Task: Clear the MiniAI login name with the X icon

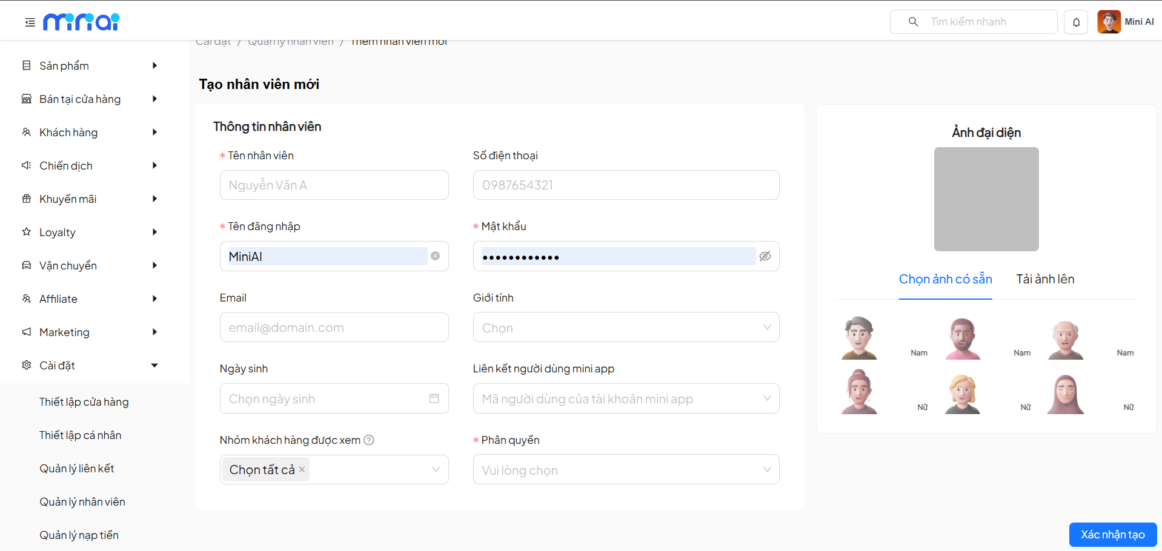Action: (435, 256)
